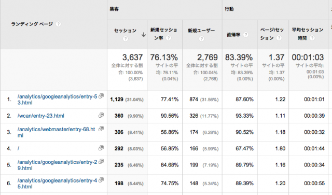The width and height of the screenshot is (332, 195).
Task: Open entry-53.html in new window icon
Action: tap(101, 96)
